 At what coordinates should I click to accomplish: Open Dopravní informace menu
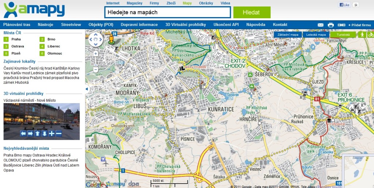[139, 24]
